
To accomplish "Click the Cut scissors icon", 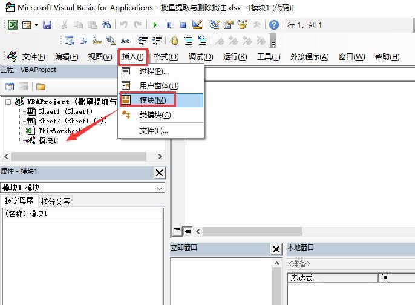I will pos(64,25).
